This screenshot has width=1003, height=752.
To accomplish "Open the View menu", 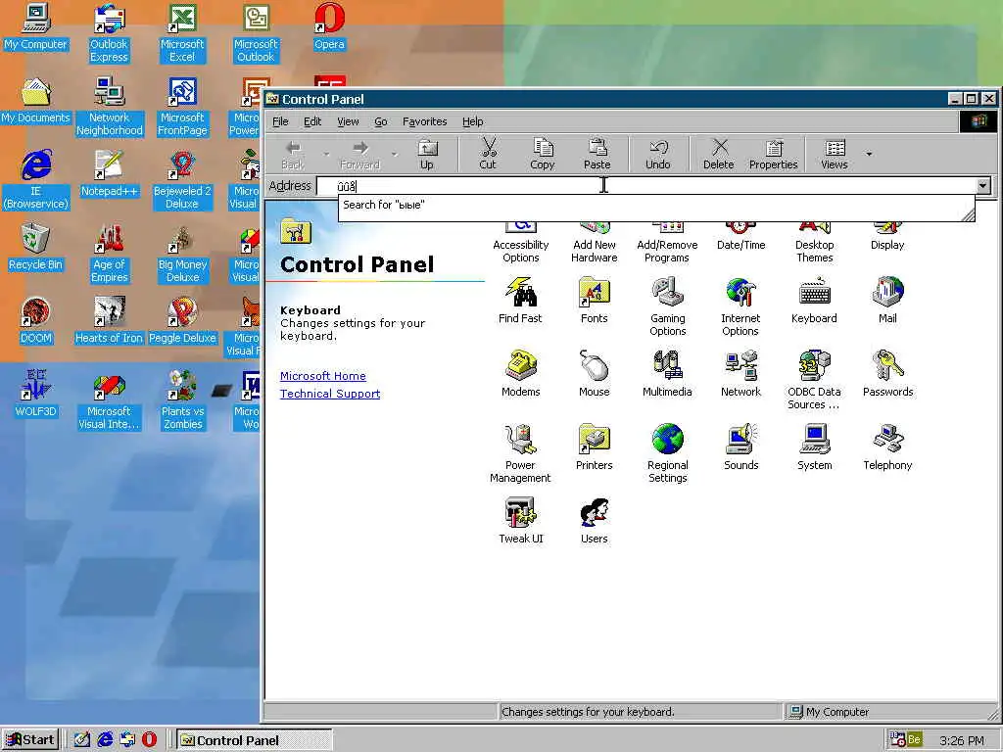I will point(348,121).
